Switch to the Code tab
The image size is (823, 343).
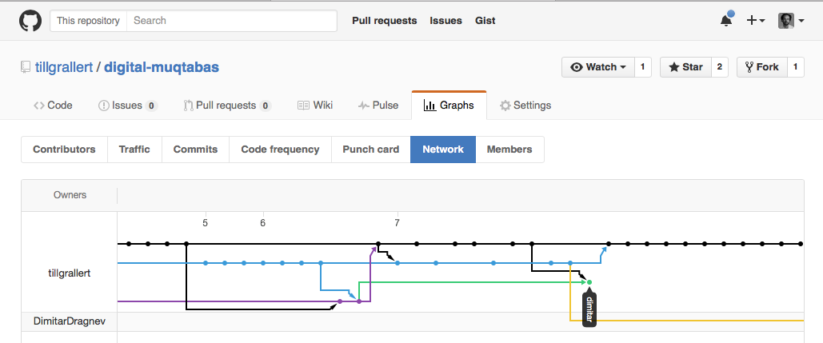coord(53,106)
